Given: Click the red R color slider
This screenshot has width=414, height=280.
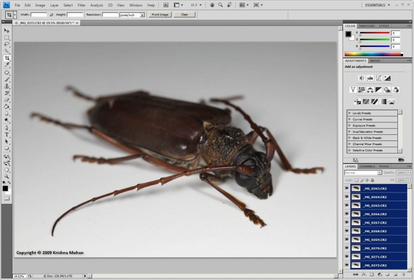Looking at the screenshot, I should (375, 33).
